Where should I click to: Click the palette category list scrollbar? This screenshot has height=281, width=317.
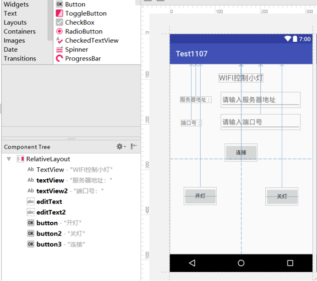[50, 20]
